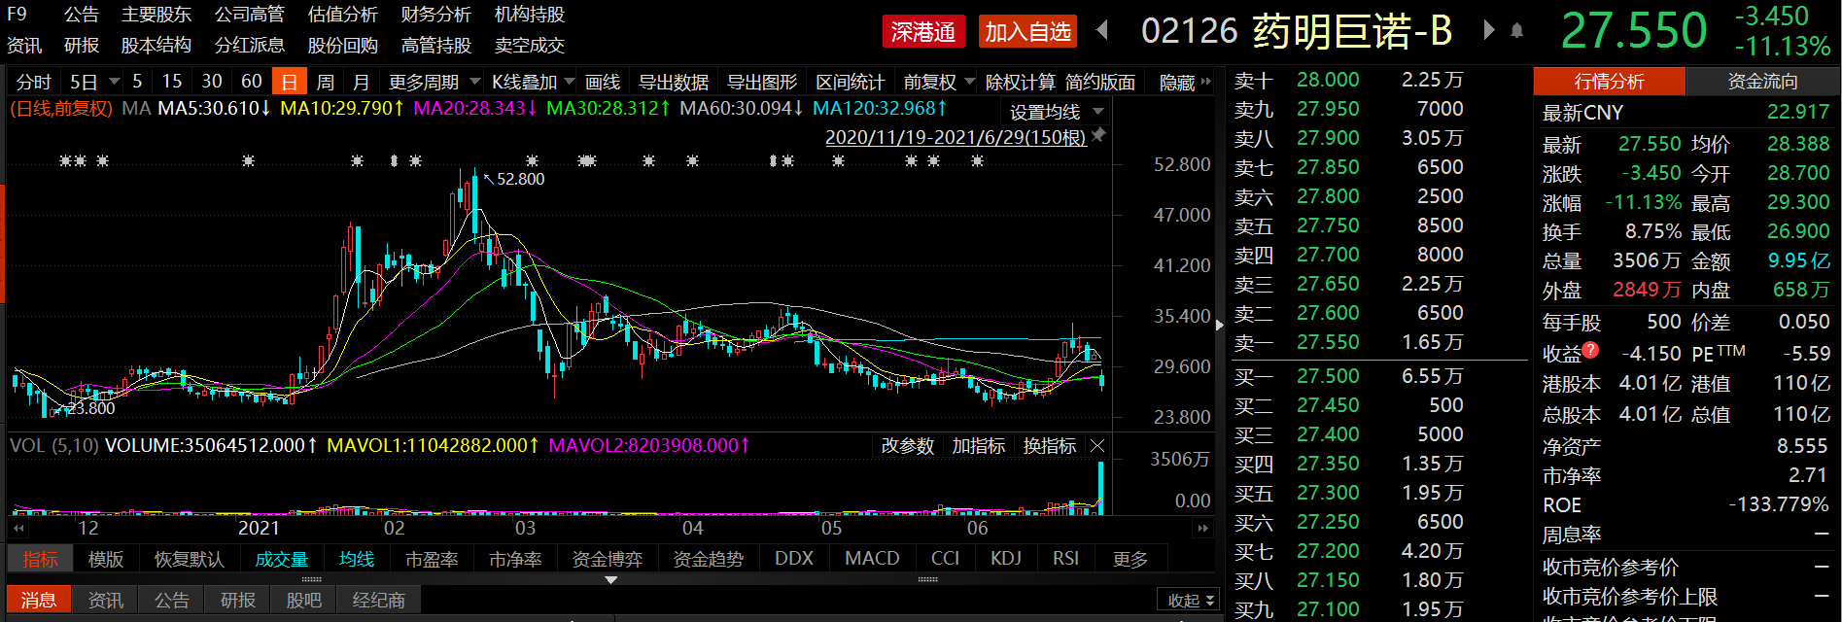Collapse the quote side panel with the arrow
Viewport: 1842px width, 622px height.
[x=1220, y=326]
